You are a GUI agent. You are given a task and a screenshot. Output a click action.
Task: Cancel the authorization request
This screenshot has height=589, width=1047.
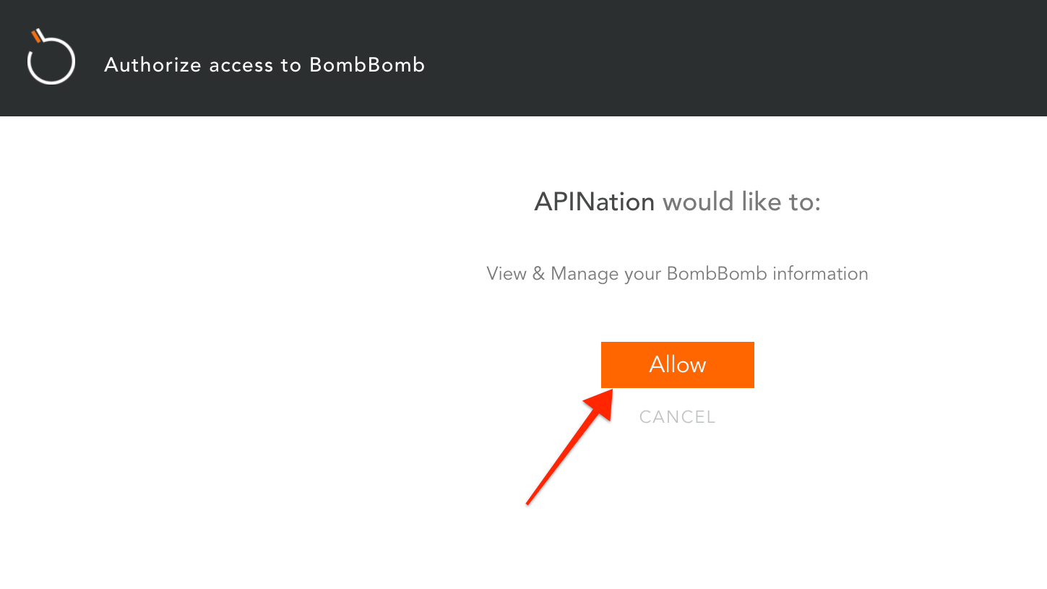[677, 417]
